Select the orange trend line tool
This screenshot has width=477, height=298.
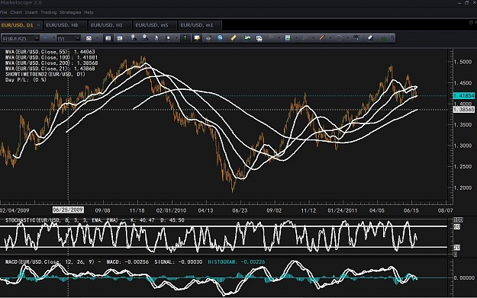pos(322,38)
